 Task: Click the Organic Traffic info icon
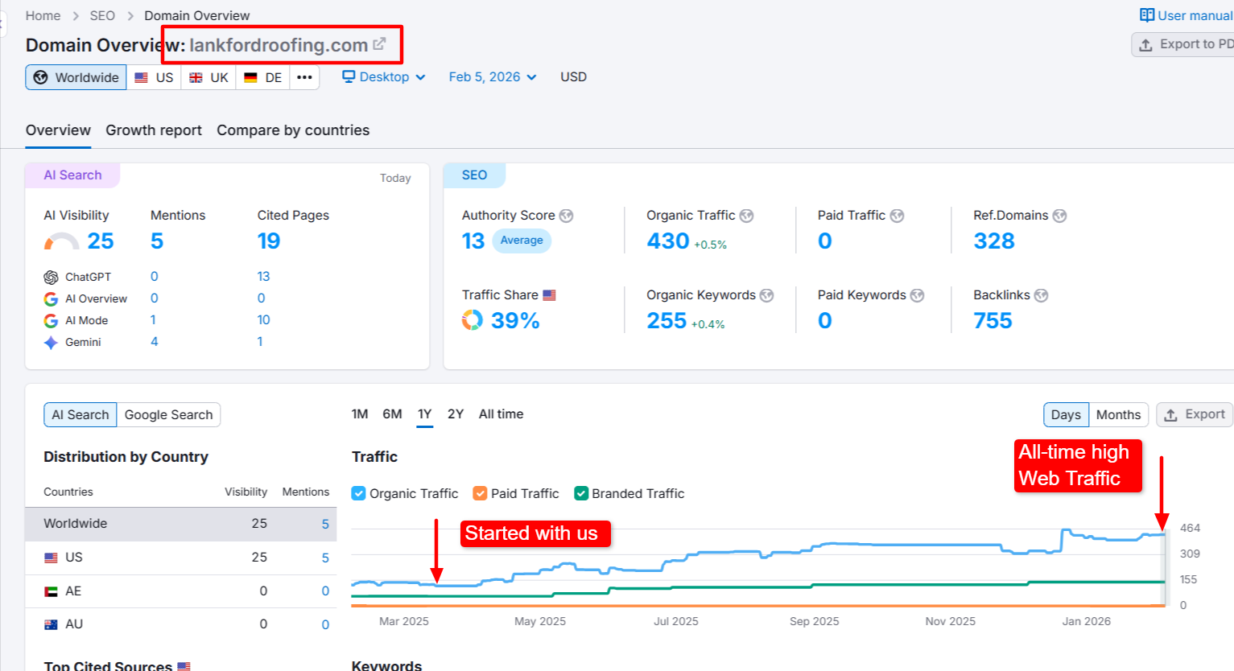(746, 216)
